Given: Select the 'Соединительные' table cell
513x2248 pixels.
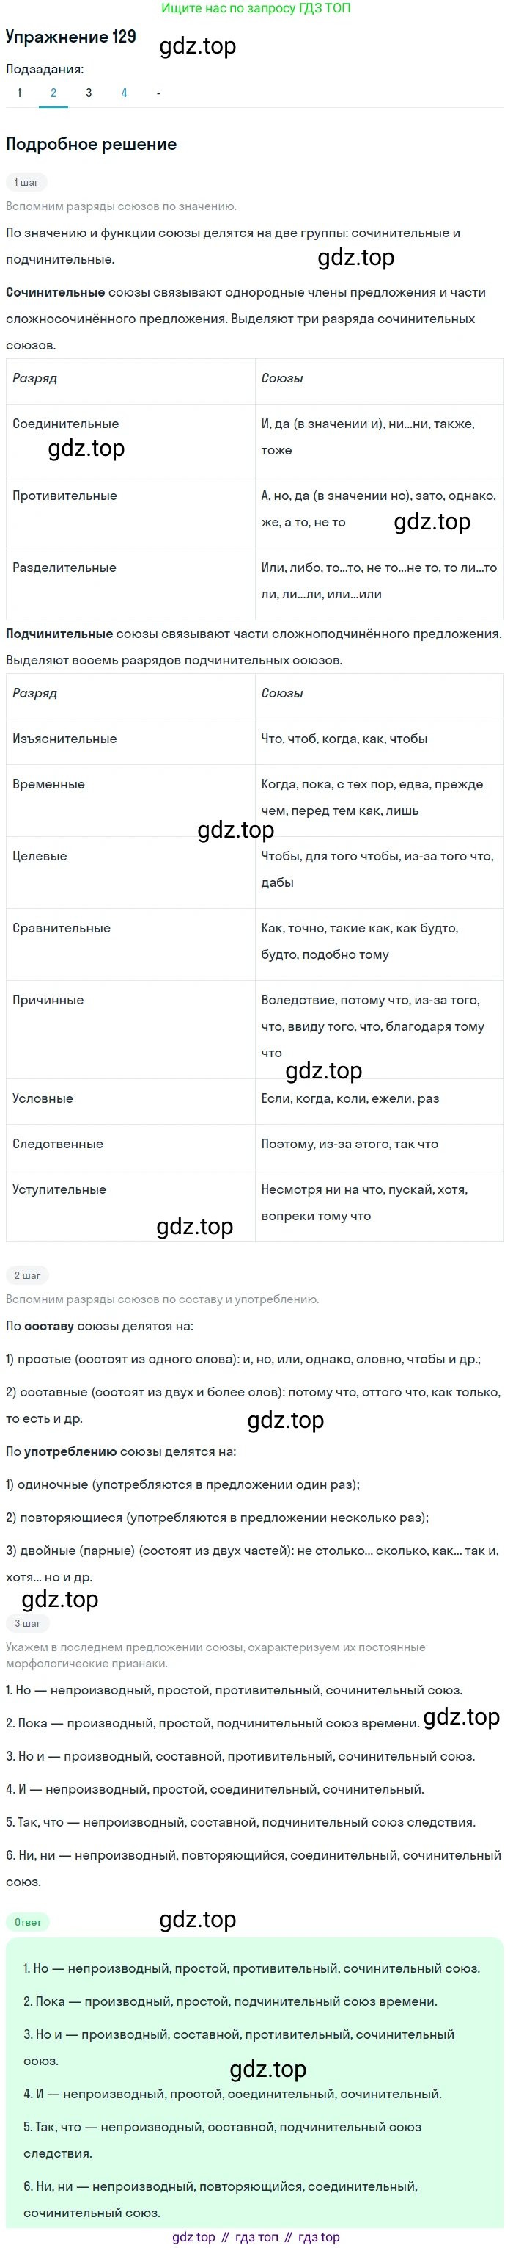Looking at the screenshot, I should click(65, 424).
